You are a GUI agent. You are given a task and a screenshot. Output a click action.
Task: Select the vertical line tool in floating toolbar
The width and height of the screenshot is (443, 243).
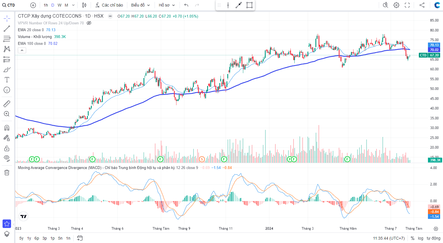(228, 5)
